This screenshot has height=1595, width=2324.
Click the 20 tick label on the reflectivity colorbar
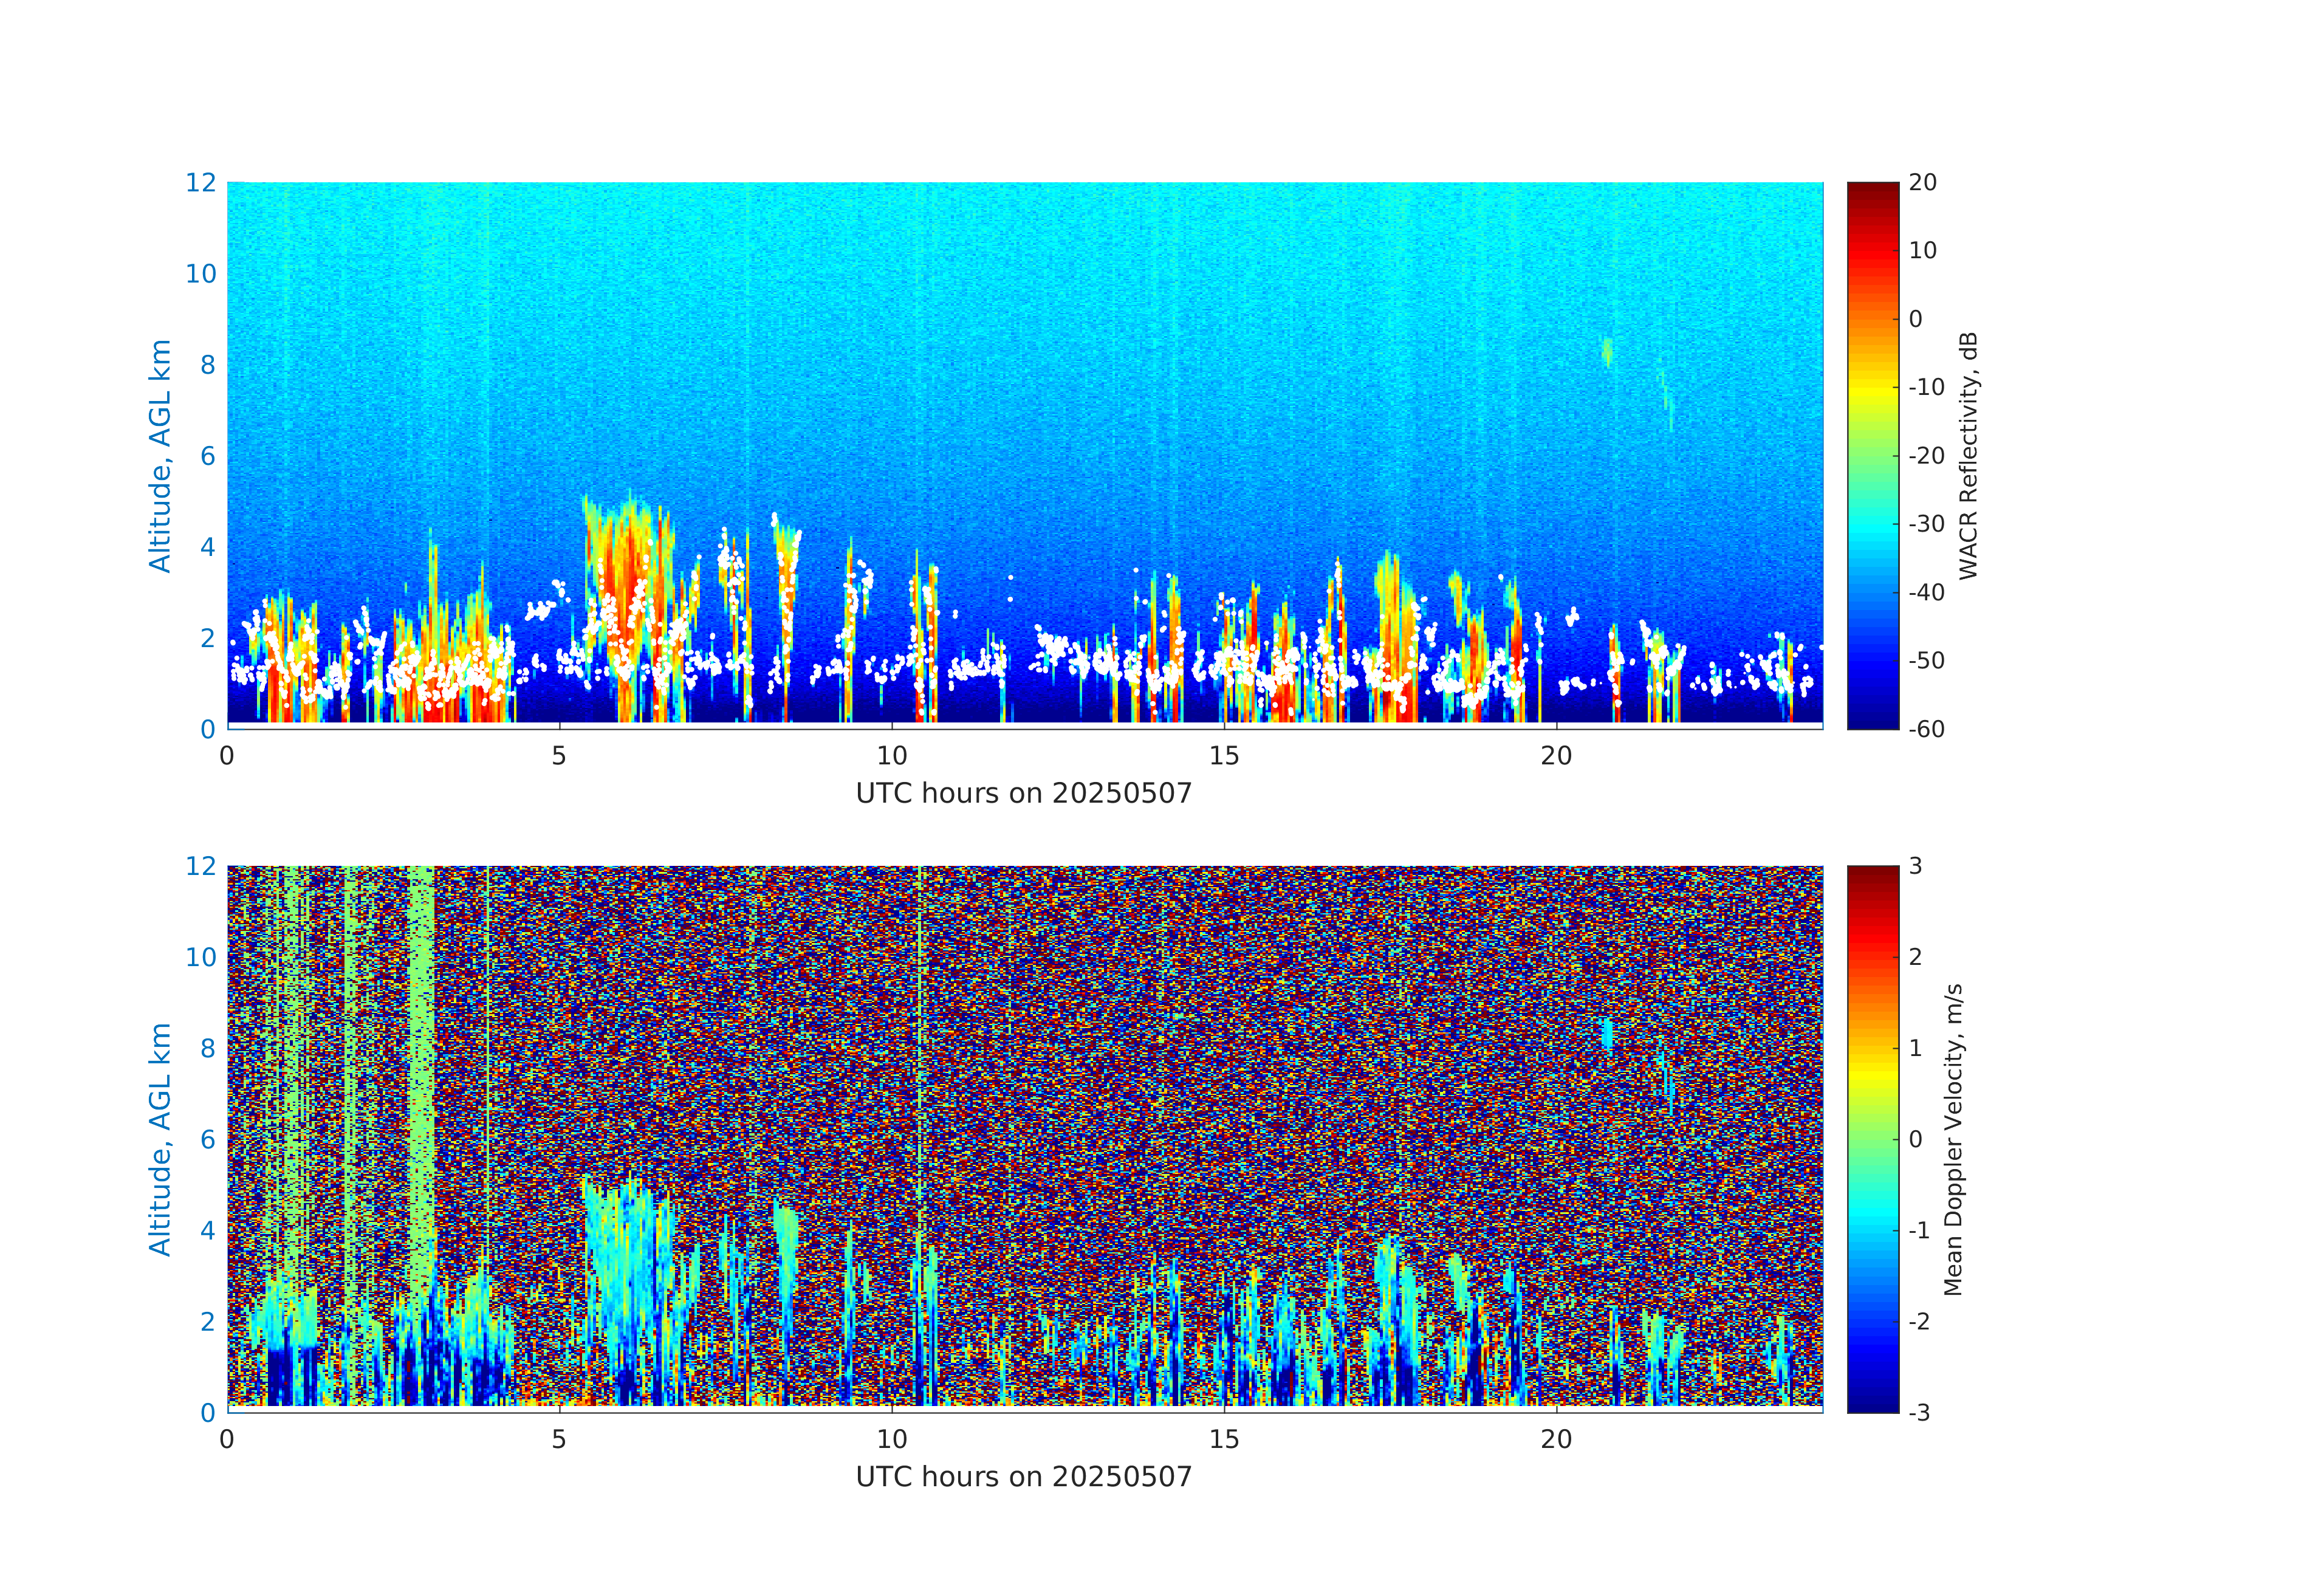(x=1922, y=183)
